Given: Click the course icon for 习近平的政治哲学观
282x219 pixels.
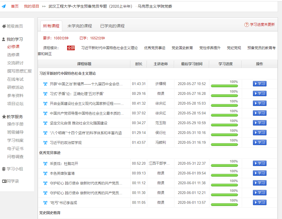Looking at the screenshot, I should point(45,143).
